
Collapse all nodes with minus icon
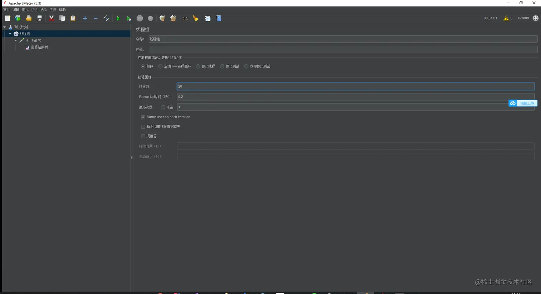pyautogui.click(x=96, y=18)
